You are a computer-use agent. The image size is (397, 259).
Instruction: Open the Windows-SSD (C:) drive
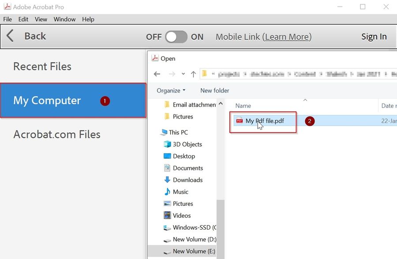tap(195, 228)
